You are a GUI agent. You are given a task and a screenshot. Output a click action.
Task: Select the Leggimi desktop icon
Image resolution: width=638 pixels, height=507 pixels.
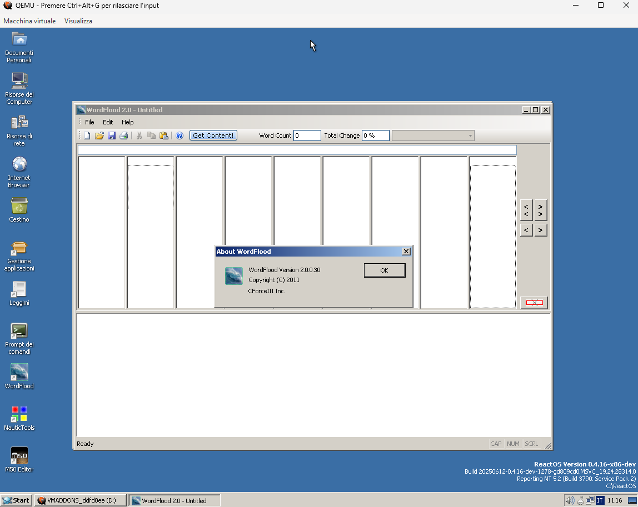click(x=19, y=293)
